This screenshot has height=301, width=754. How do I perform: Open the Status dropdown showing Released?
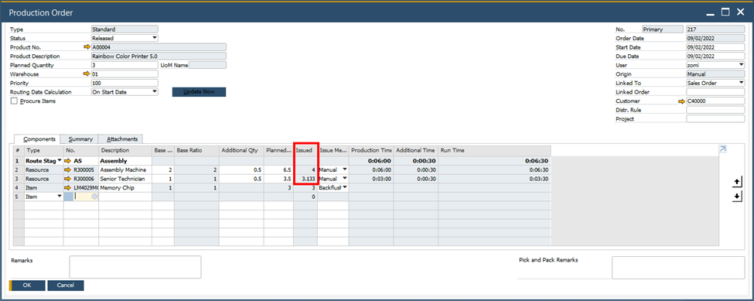click(x=155, y=38)
